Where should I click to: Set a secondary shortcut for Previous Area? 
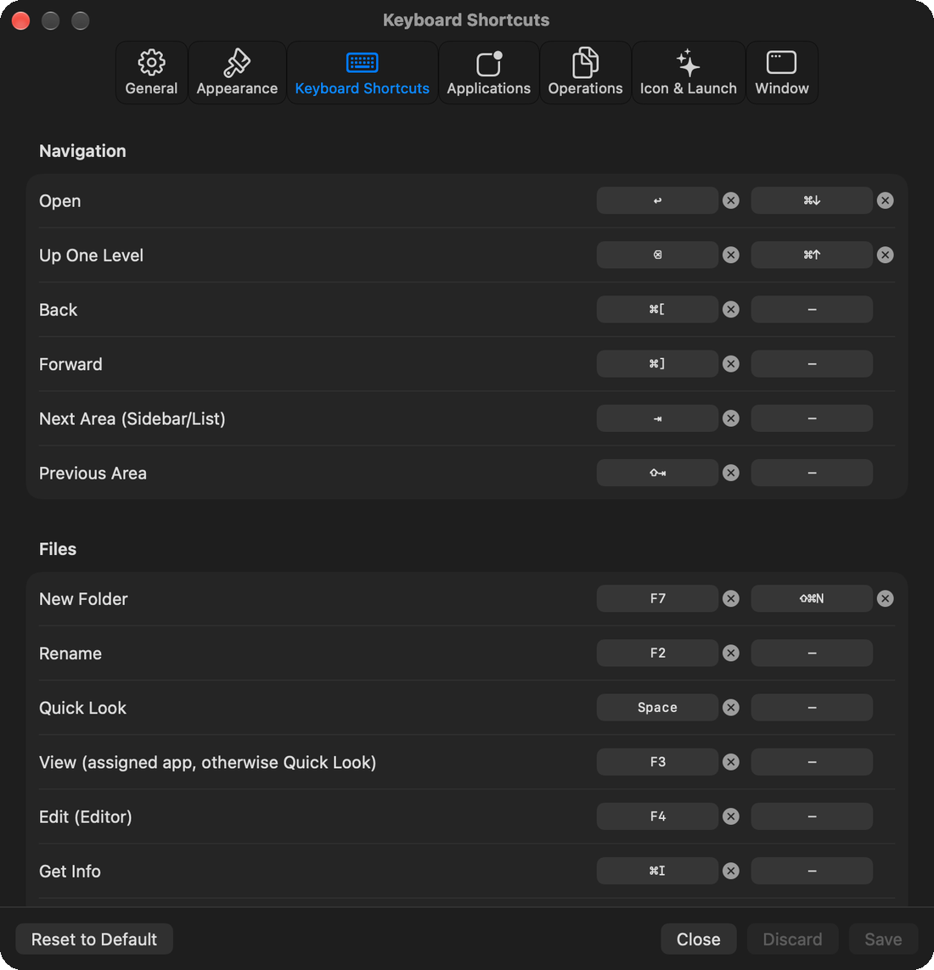coord(812,473)
